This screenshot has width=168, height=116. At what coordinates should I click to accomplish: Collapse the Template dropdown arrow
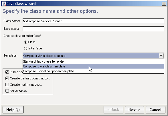161,56
